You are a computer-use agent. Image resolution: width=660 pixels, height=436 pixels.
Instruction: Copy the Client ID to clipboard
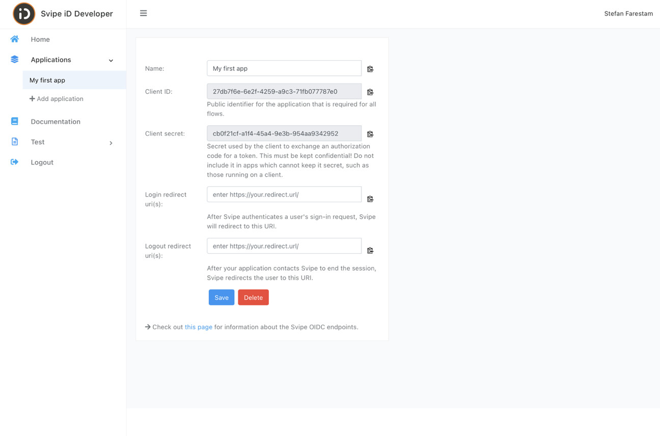pos(370,92)
